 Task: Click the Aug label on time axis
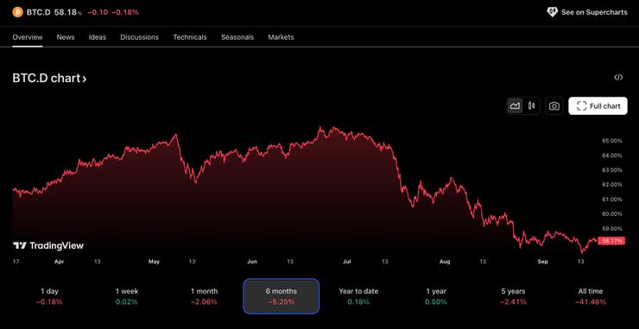click(x=445, y=262)
